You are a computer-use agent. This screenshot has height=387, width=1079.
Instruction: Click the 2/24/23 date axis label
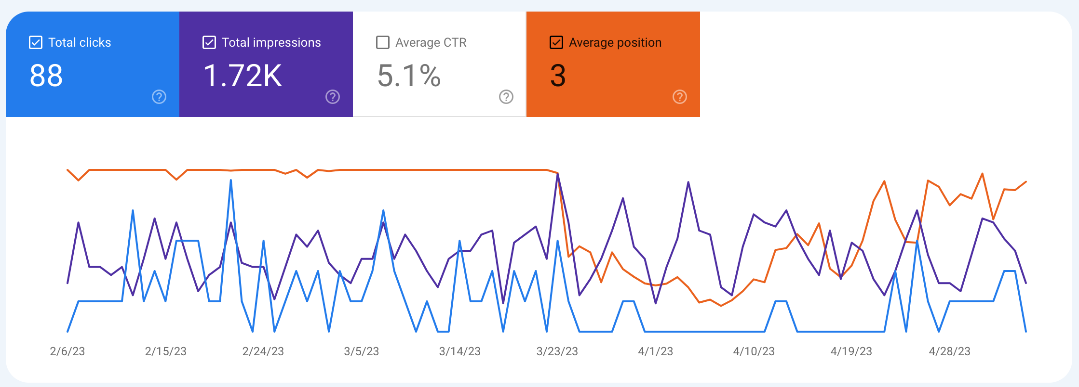[x=263, y=351]
